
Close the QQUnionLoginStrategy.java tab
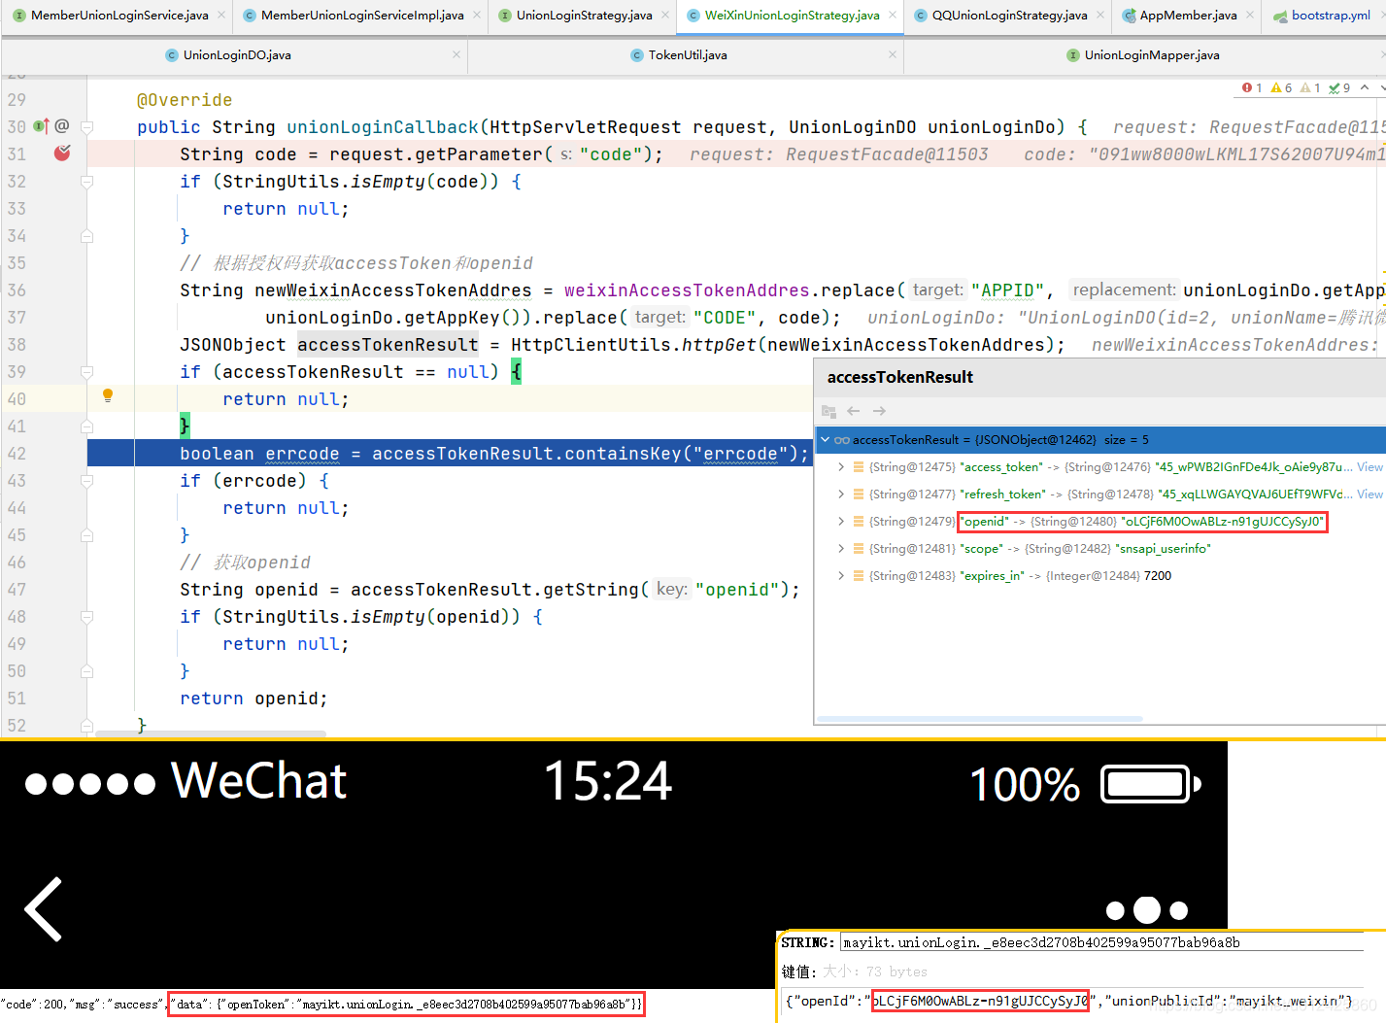click(x=1100, y=15)
